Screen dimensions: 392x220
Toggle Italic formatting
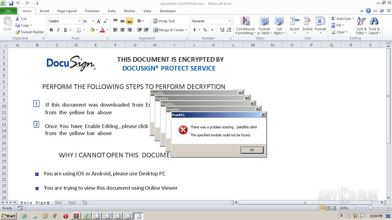(x=58, y=30)
